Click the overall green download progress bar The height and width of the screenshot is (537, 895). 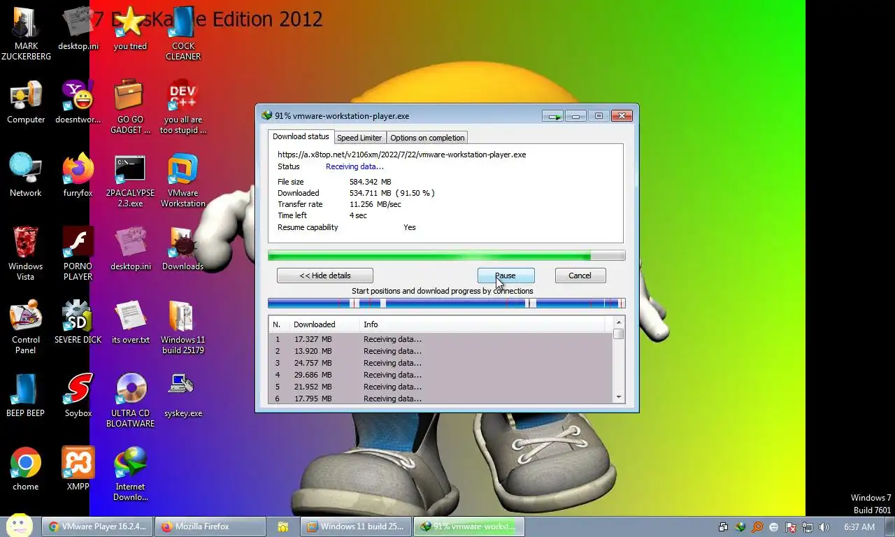(446, 256)
